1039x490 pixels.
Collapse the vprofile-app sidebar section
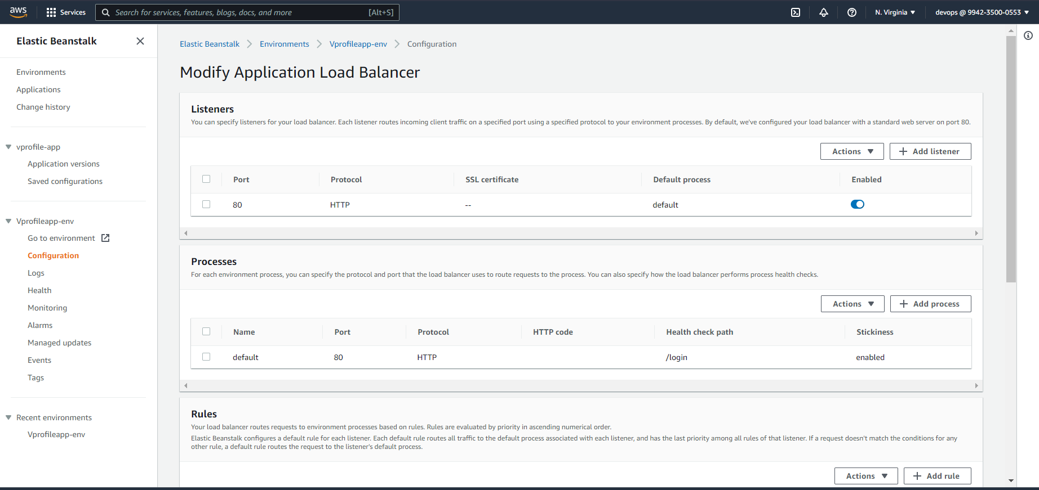[x=8, y=147]
